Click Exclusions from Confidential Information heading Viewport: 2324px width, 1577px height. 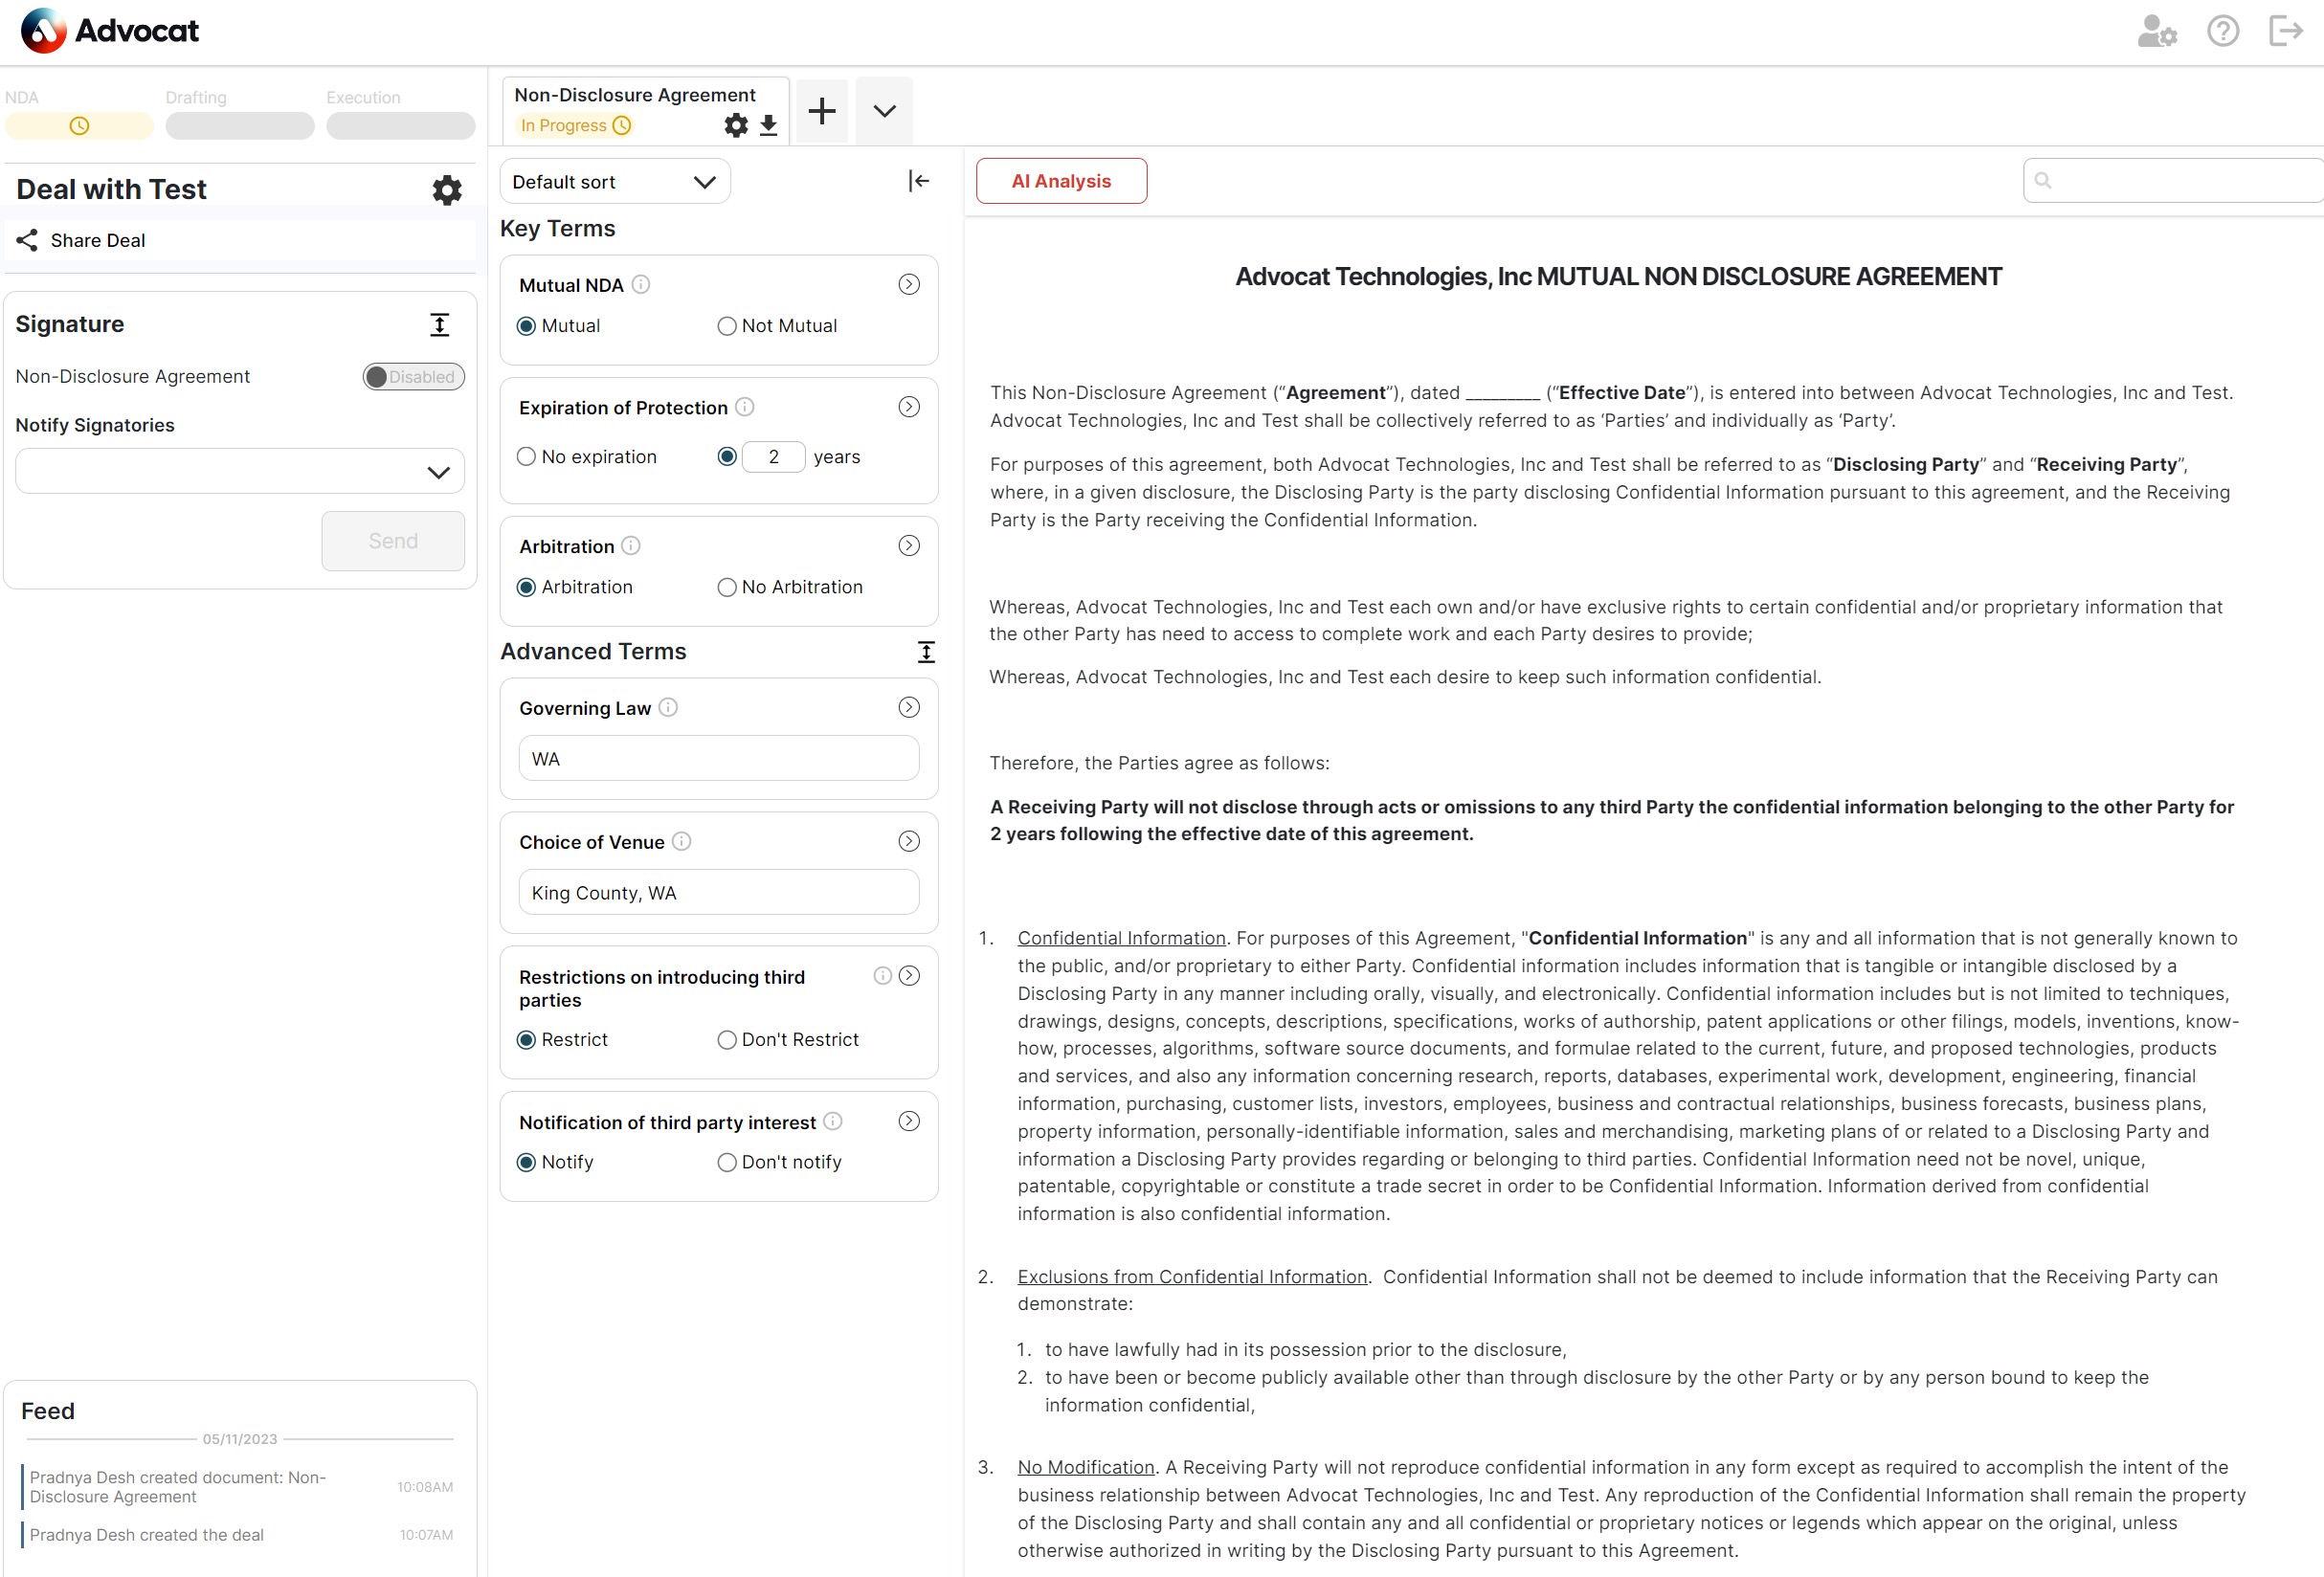[1192, 1277]
